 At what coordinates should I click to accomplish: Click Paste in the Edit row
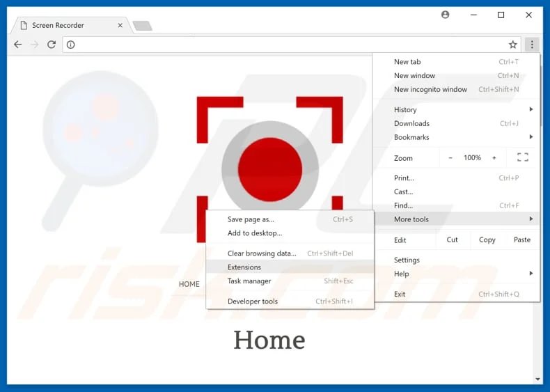point(522,240)
